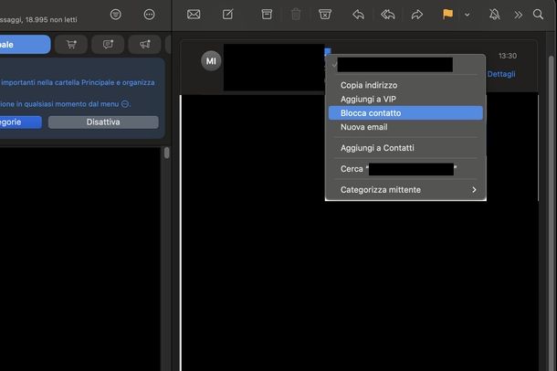Flag the message with orange flag
This screenshot has width=557, height=371.
tap(447, 15)
